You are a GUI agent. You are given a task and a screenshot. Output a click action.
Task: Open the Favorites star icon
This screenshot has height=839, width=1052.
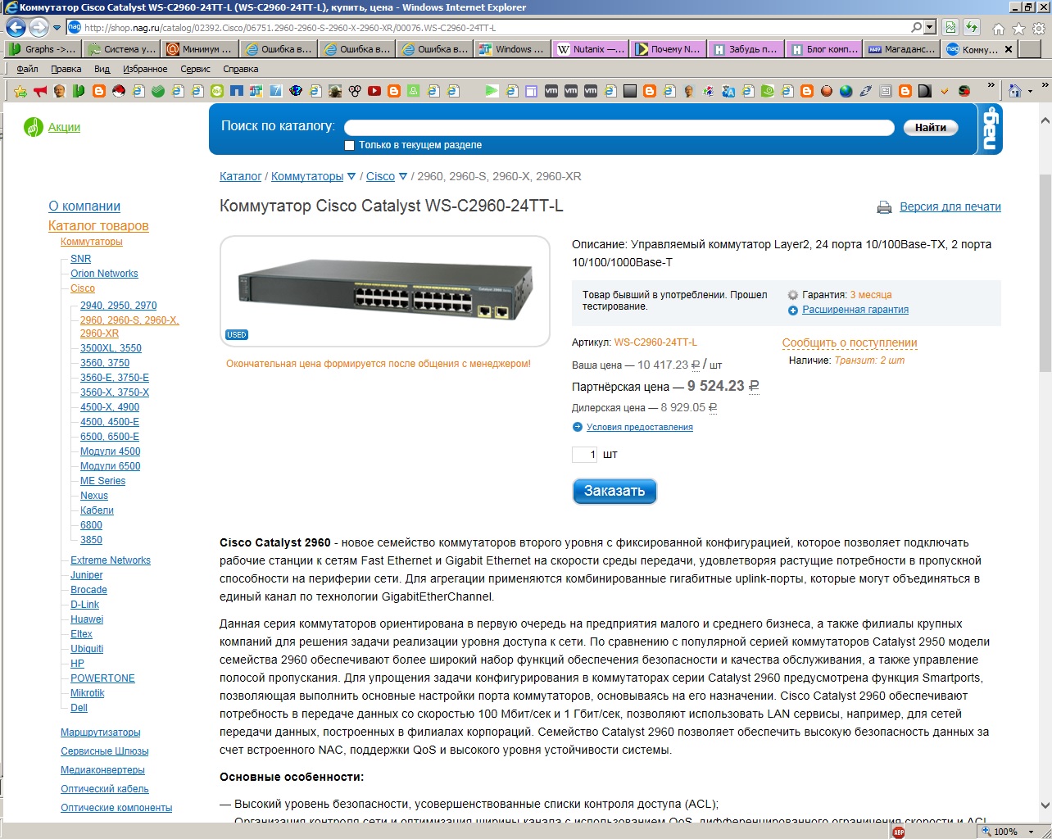coord(1018,29)
